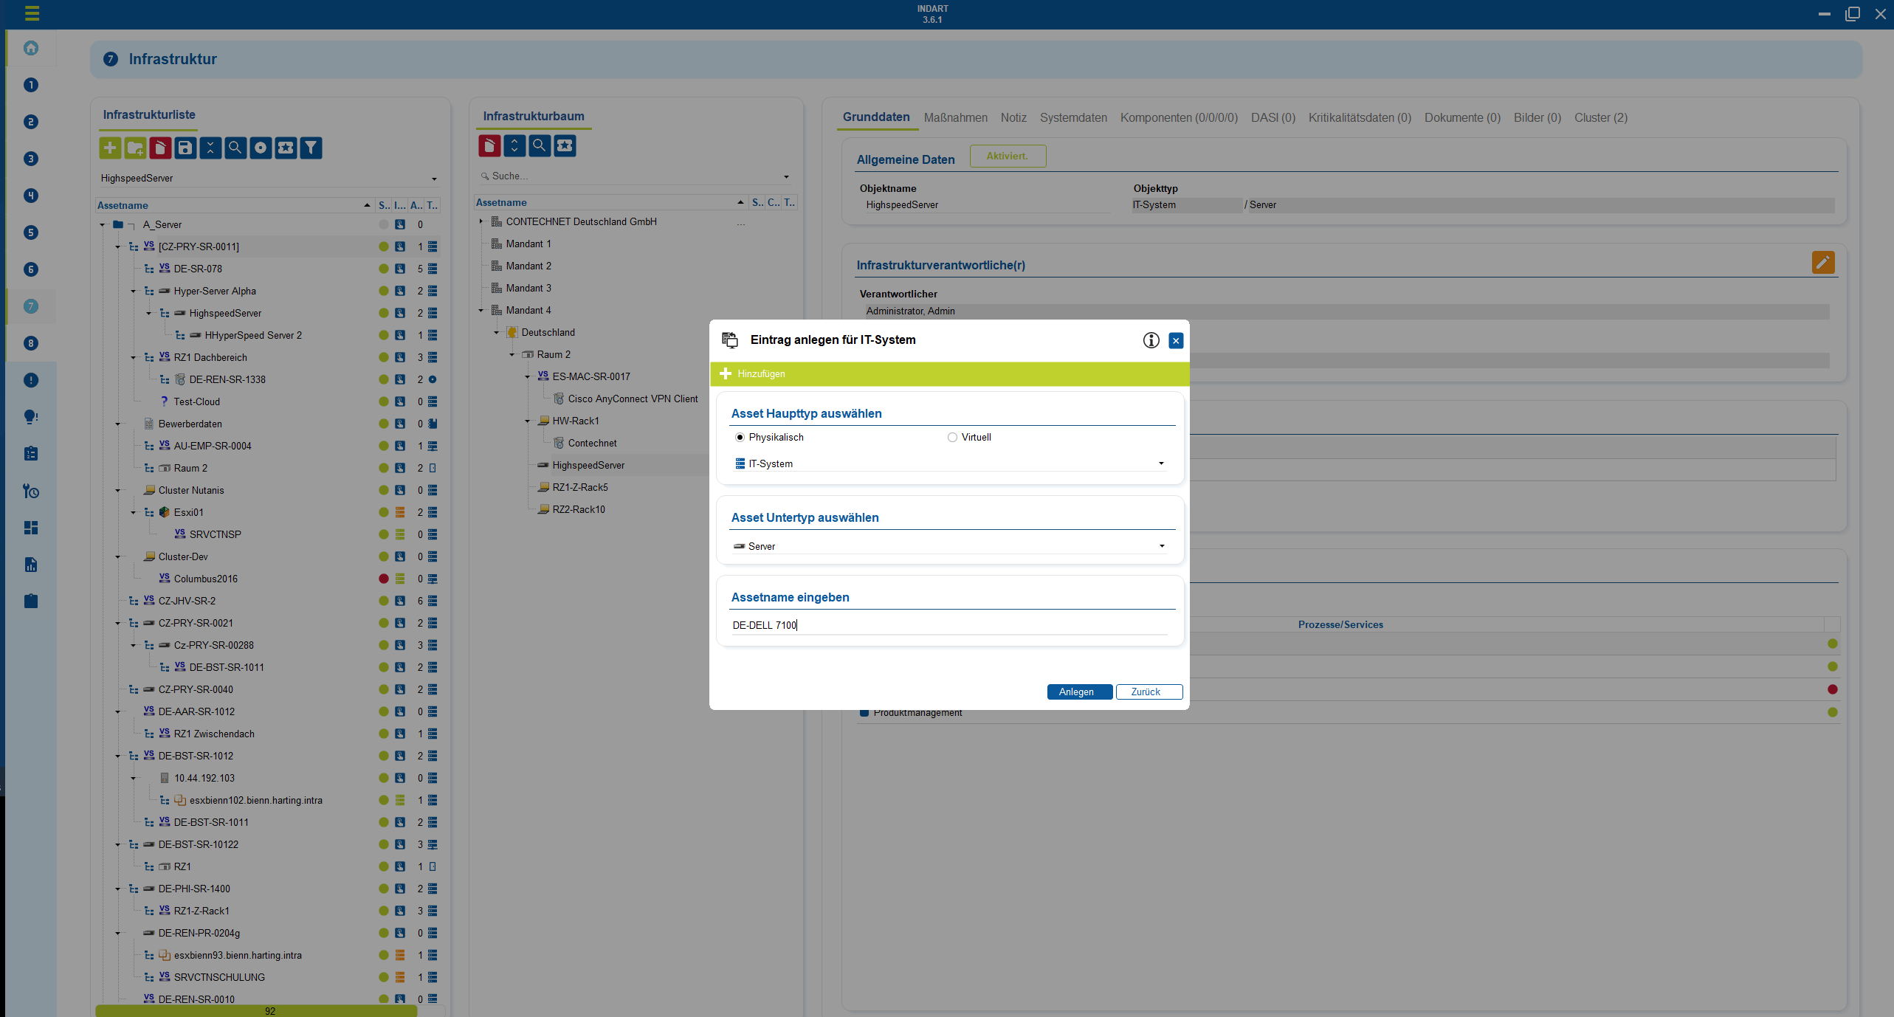
Task: Click the Anlegen button
Action: [1078, 692]
